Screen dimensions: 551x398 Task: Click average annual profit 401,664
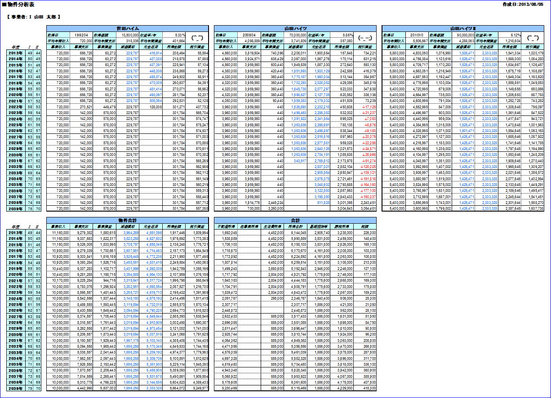(174, 40)
